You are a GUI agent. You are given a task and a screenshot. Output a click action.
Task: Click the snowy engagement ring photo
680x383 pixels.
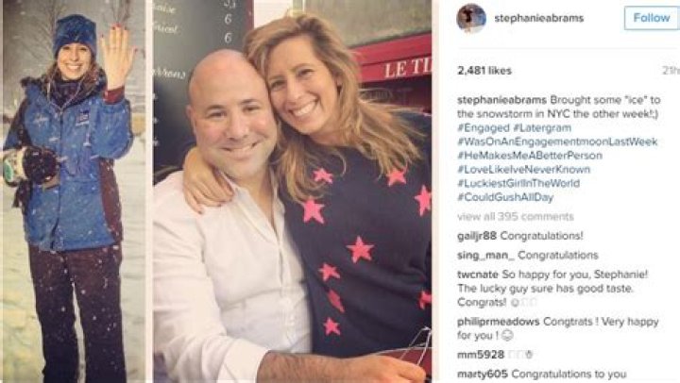tap(74, 191)
